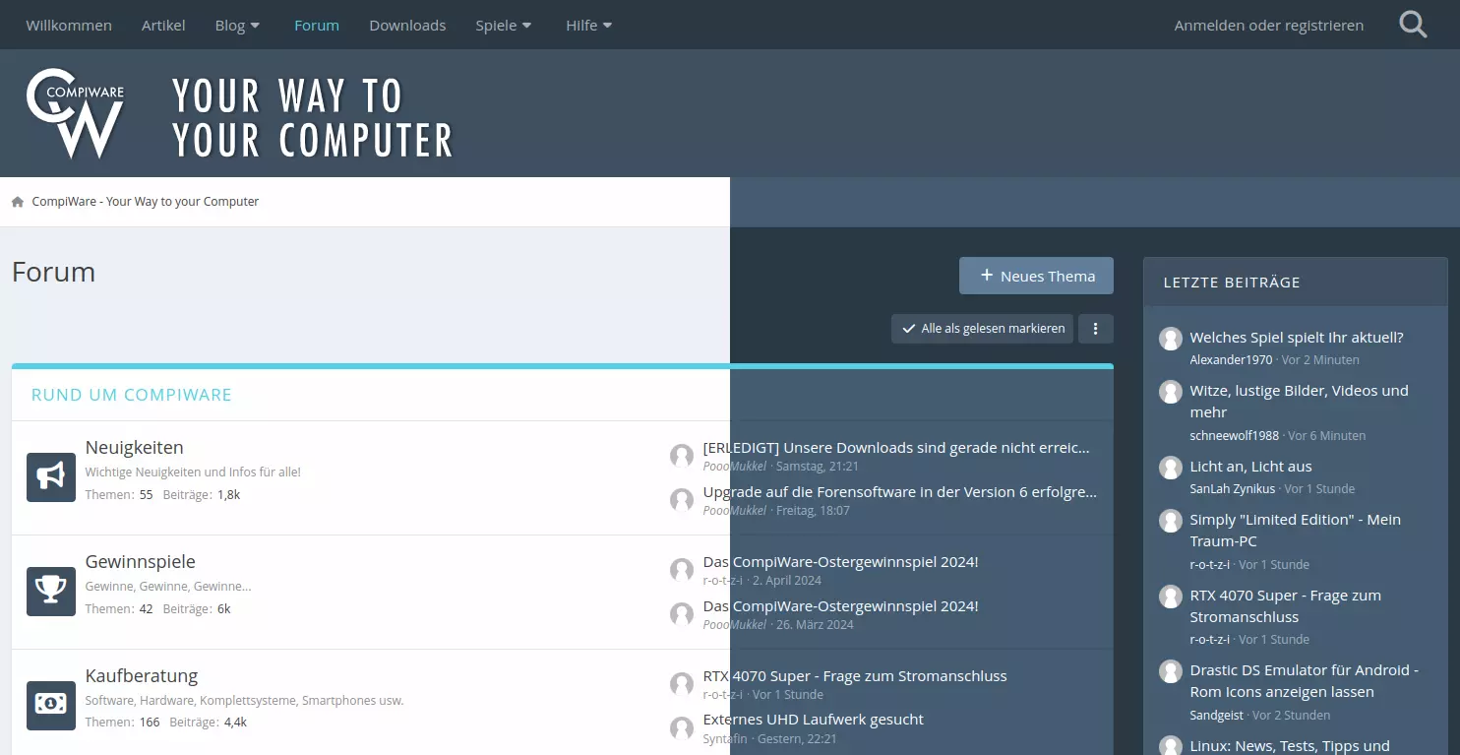Viewport: 1460px width, 755px height.
Task: Click avatar beside RTX 4070 Super forum post
Action: (682, 684)
